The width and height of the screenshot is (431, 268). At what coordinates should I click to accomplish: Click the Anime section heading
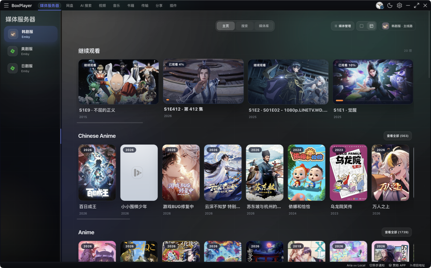pyautogui.click(x=86, y=232)
